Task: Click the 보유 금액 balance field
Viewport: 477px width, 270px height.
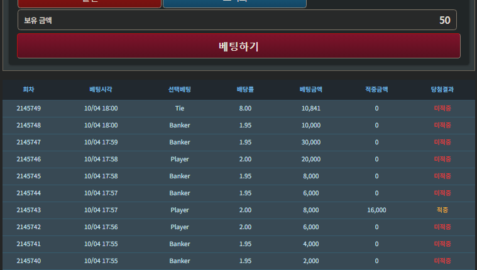Action: point(237,20)
